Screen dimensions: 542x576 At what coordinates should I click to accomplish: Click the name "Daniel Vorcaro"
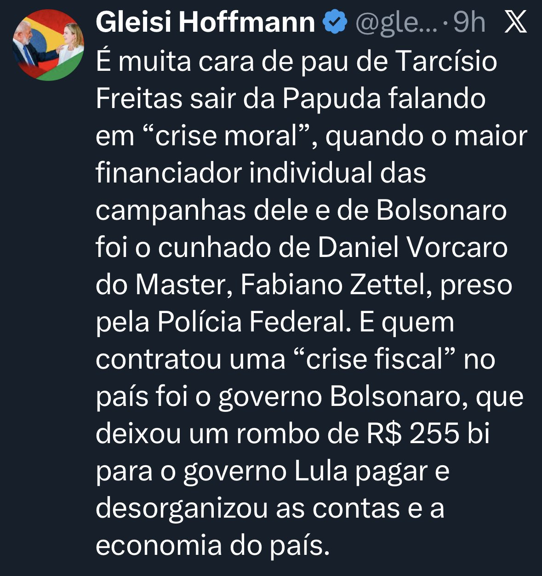tap(412, 247)
